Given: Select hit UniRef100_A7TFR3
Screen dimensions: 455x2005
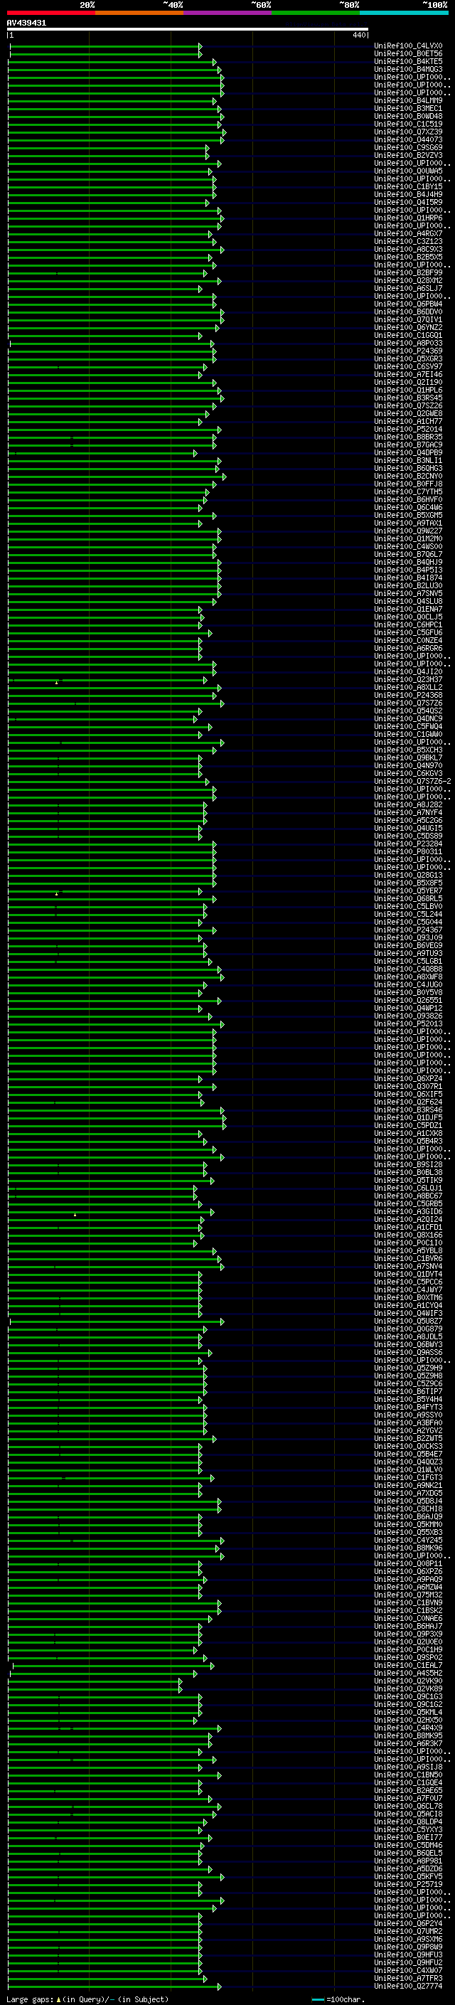Looking at the screenshot, I should coord(408,1979).
